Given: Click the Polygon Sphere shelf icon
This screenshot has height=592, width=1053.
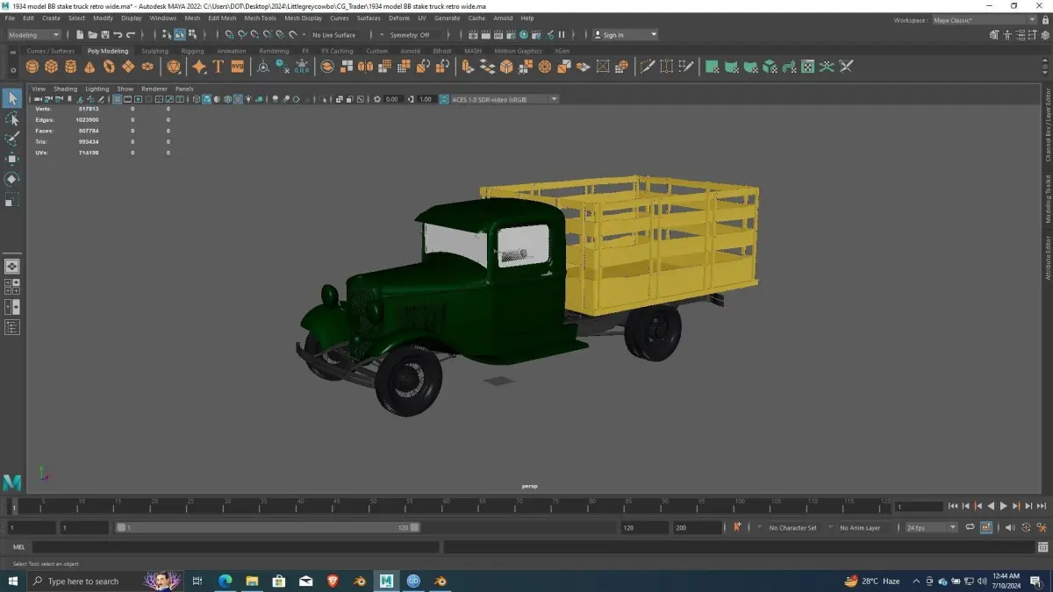Looking at the screenshot, I should point(32,67).
